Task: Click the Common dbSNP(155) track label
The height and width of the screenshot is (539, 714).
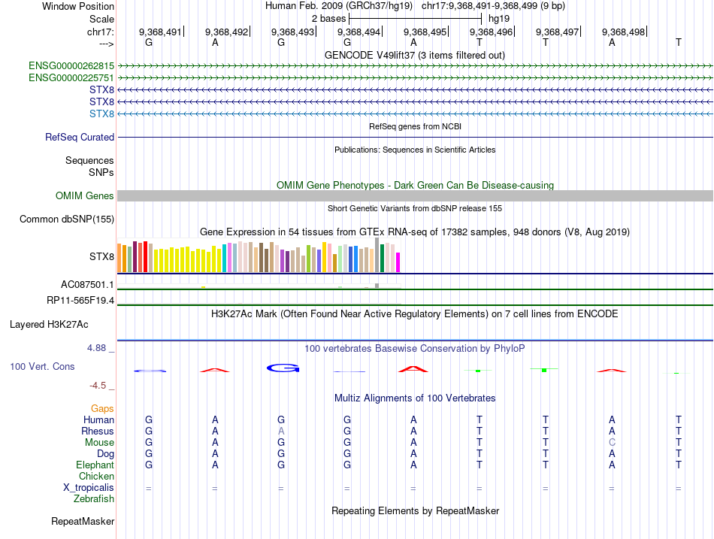Action: (66, 220)
